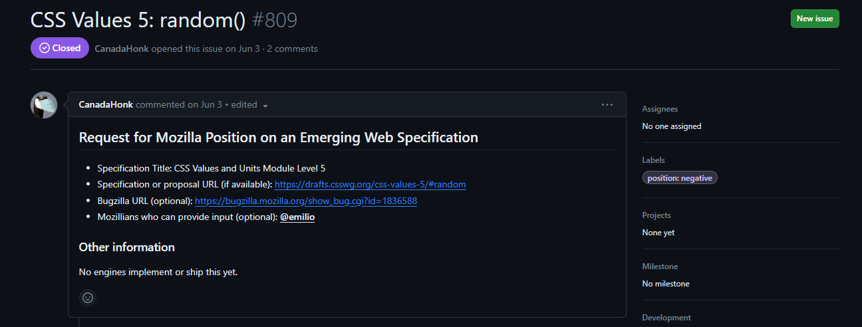Open the comment options three-dot menu
862x327 pixels.
(607, 104)
